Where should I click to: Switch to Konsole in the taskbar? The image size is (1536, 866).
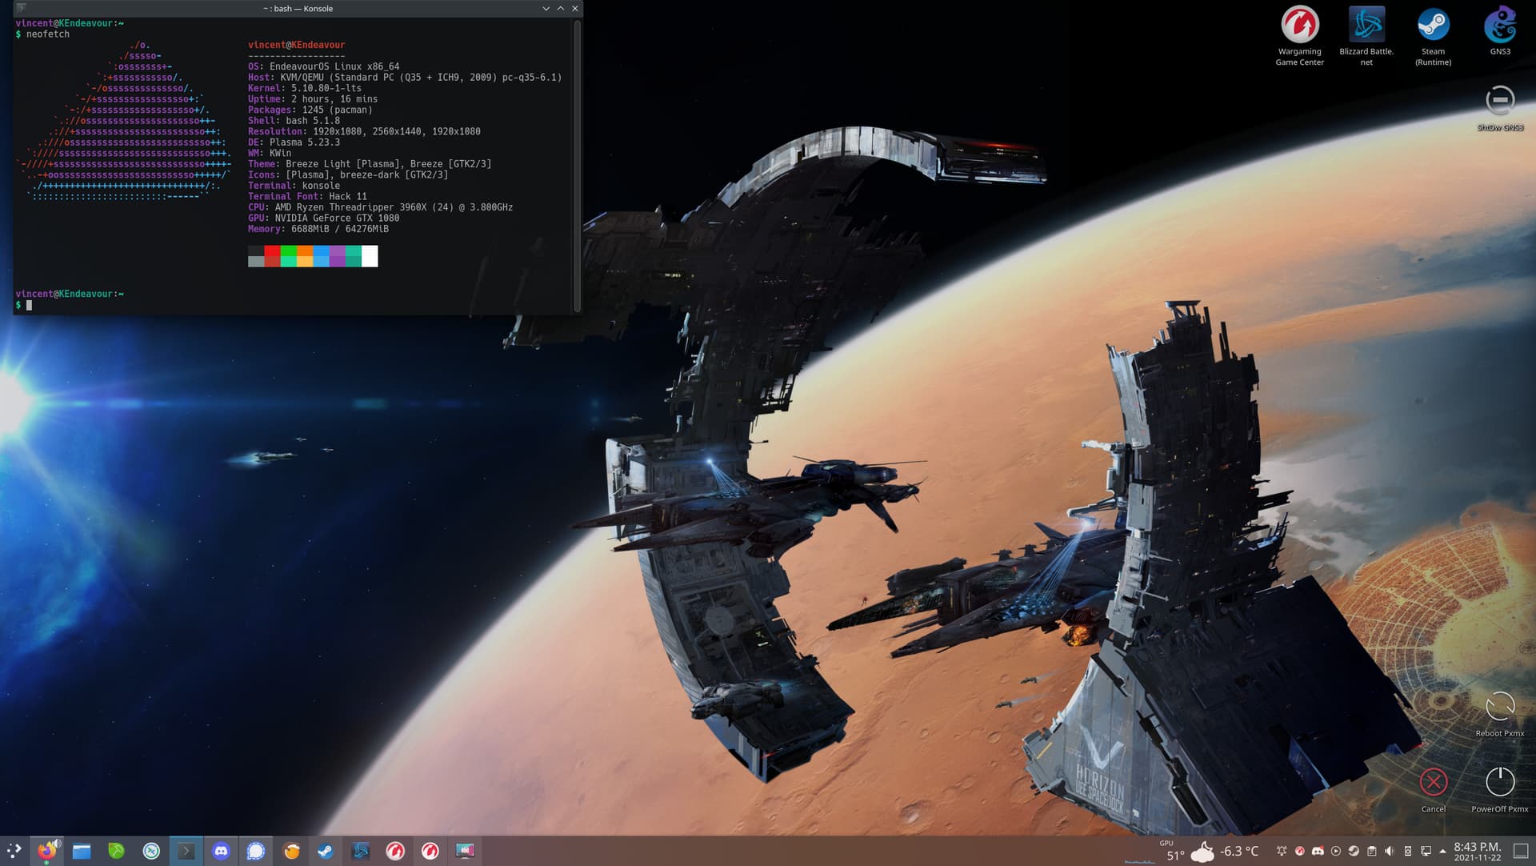[186, 851]
